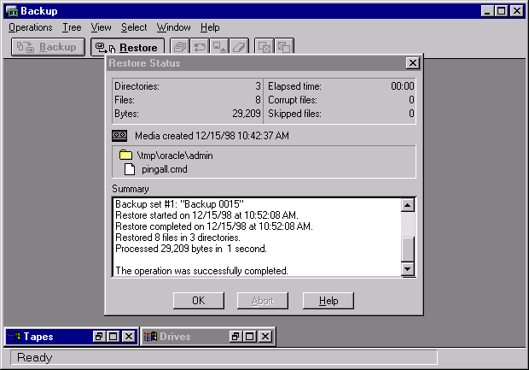Click the Summary scrollbar thumb
This screenshot has width=529, height=370.
point(408,250)
